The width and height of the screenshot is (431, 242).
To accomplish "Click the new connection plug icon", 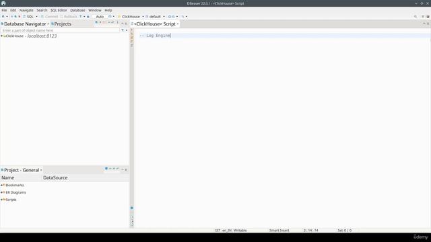I will pyautogui.click(x=3, y=16).
